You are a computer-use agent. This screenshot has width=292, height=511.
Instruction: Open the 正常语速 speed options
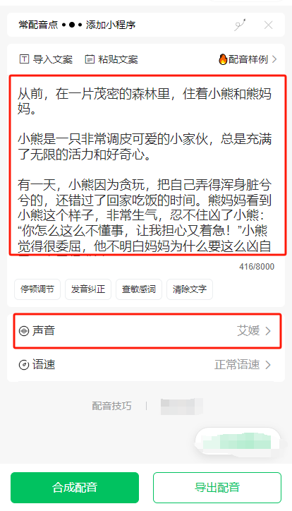tap(243, 365)
